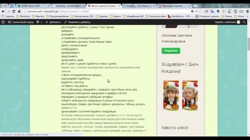Screen dimensions: 250x140
Task: Click the line составлять план работы
Action: pos(75,86)
